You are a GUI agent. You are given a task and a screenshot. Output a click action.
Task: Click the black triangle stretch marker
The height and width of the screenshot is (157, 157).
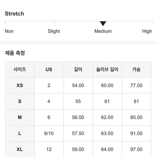pyautogui.click(x=103, y=24)
